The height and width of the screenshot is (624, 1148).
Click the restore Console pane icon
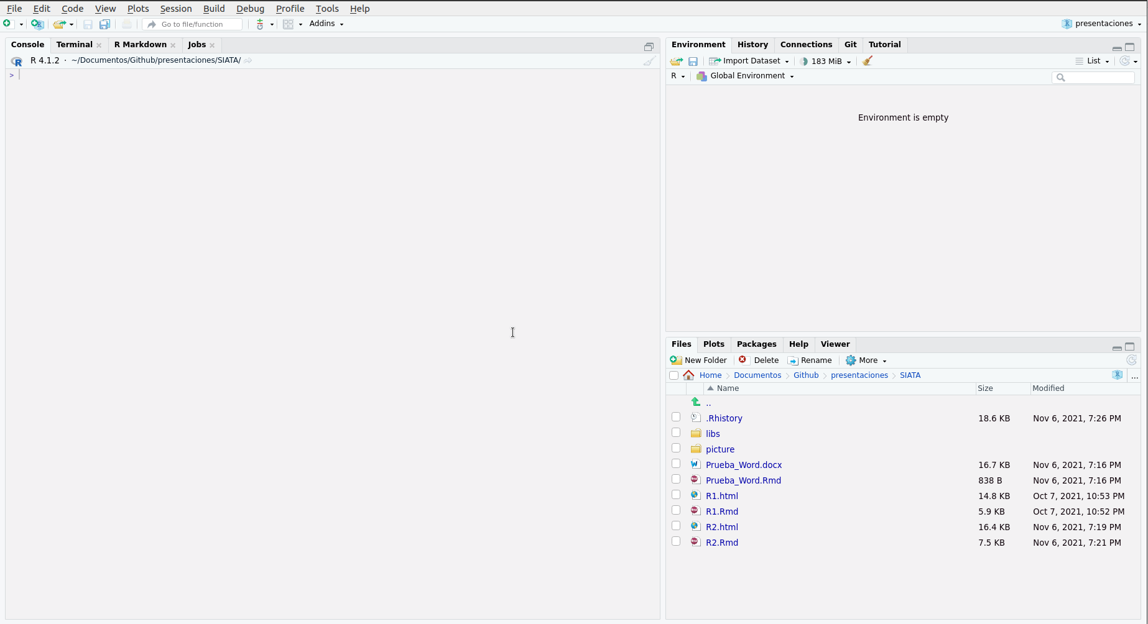(x=649, y=47)
